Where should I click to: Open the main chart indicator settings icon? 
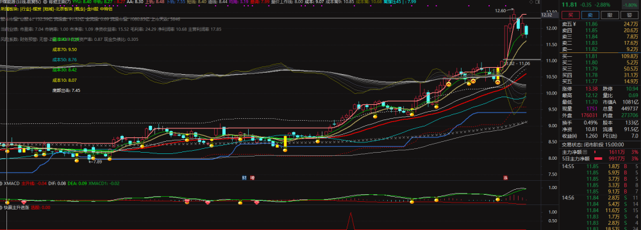click(45, 2)
